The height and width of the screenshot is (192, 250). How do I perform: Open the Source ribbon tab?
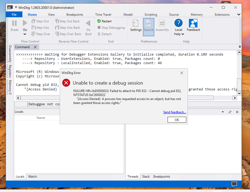[174, 14]
